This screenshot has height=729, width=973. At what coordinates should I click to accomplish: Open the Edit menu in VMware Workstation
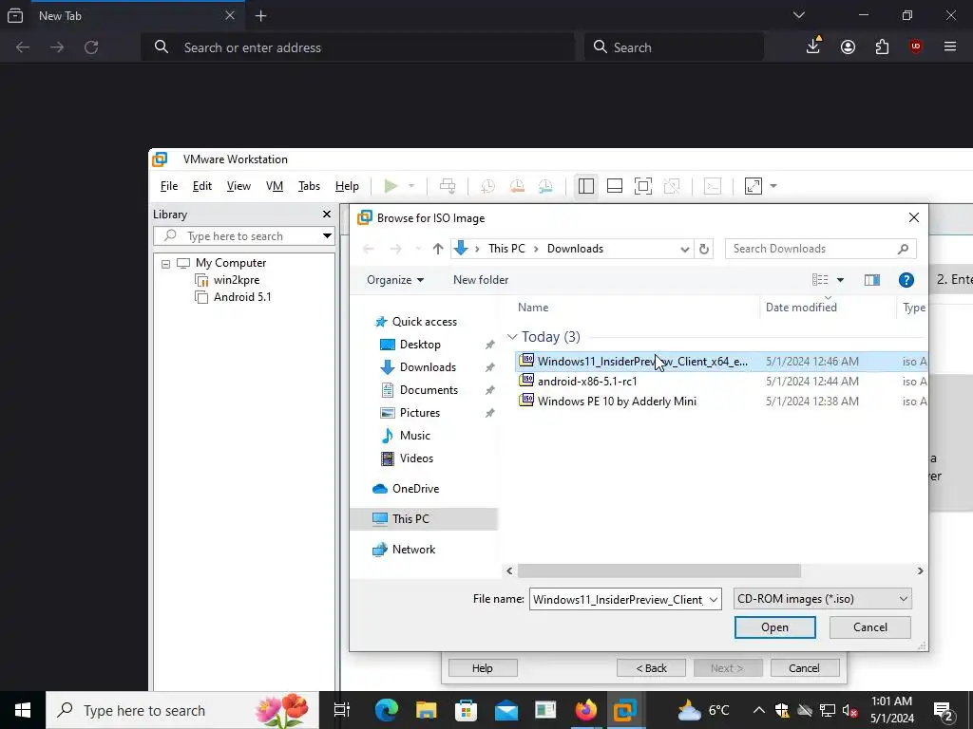click(201, 186)
